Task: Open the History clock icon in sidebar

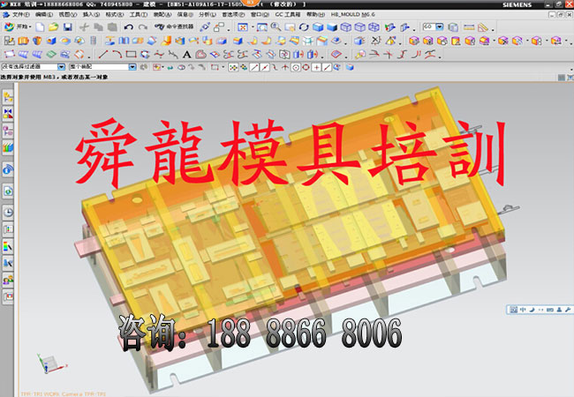Action: click(x=8, y=213)
